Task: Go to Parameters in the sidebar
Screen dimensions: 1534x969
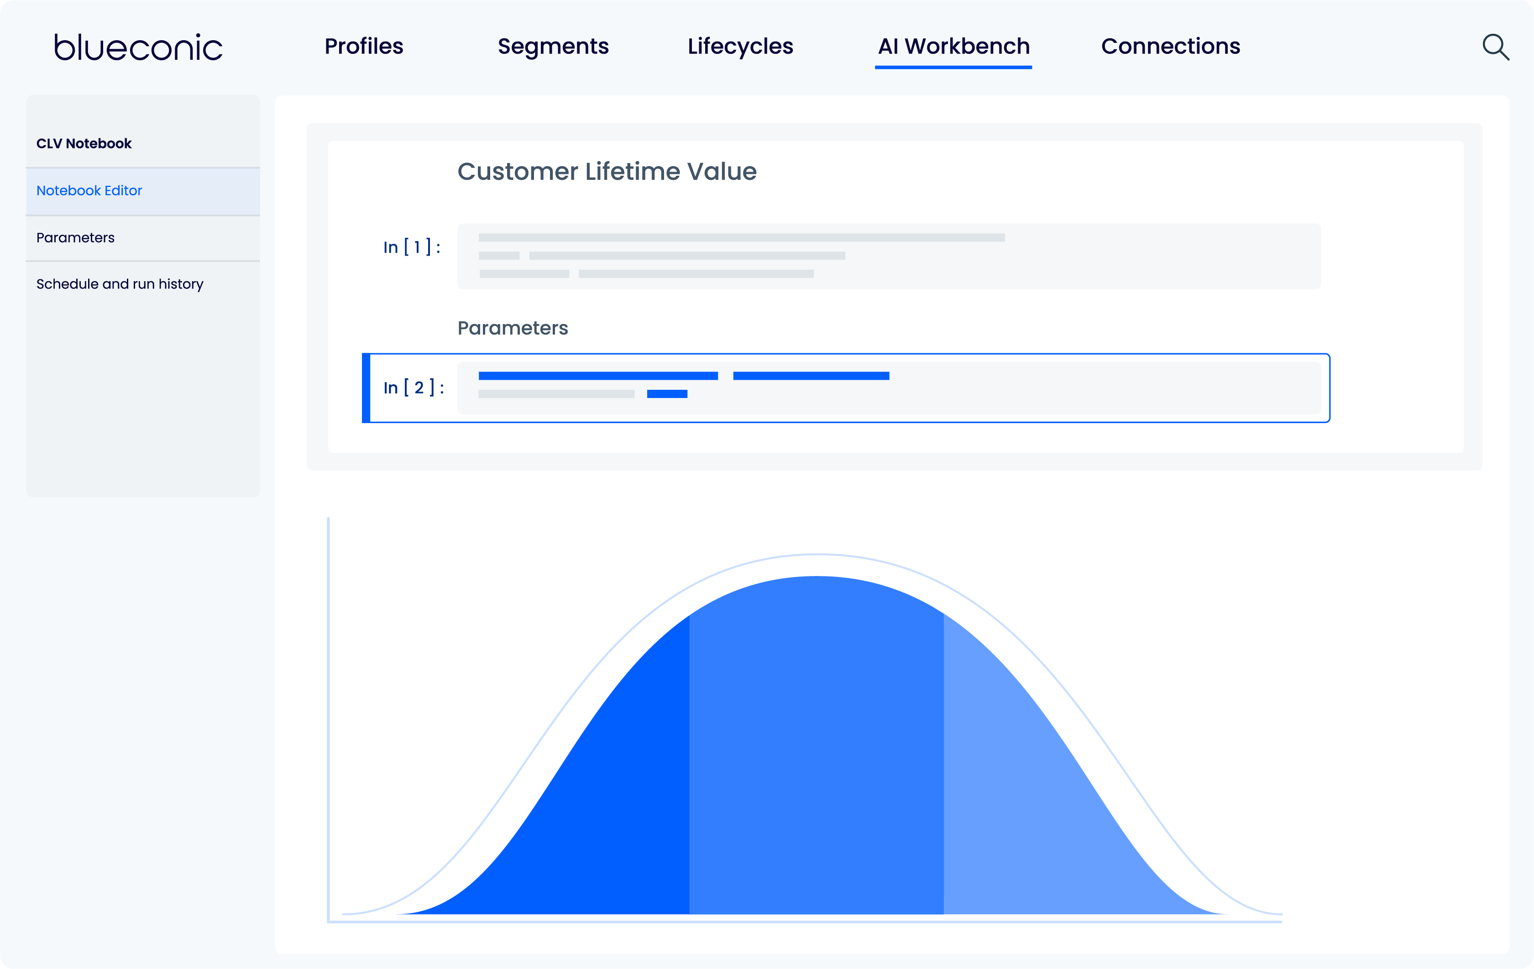Action: [x=75, y=237]
